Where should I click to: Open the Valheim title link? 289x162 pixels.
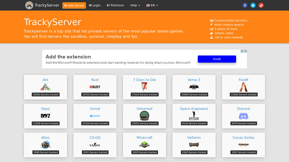194,138
